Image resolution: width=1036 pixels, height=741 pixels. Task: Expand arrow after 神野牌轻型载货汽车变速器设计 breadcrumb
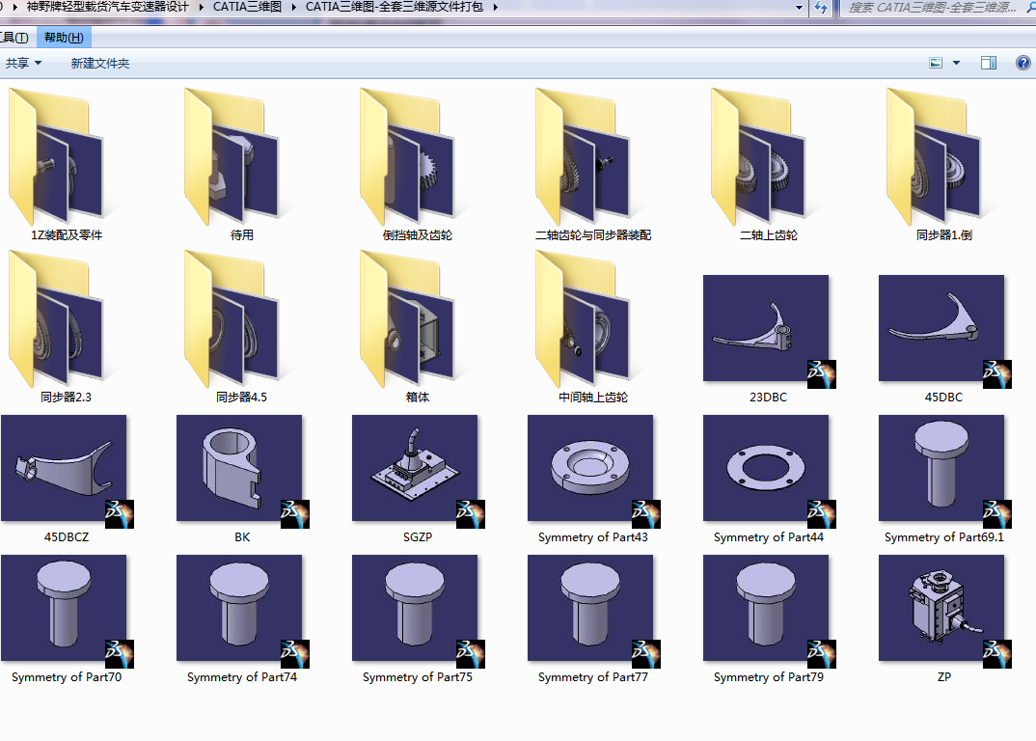click(201, 8)
